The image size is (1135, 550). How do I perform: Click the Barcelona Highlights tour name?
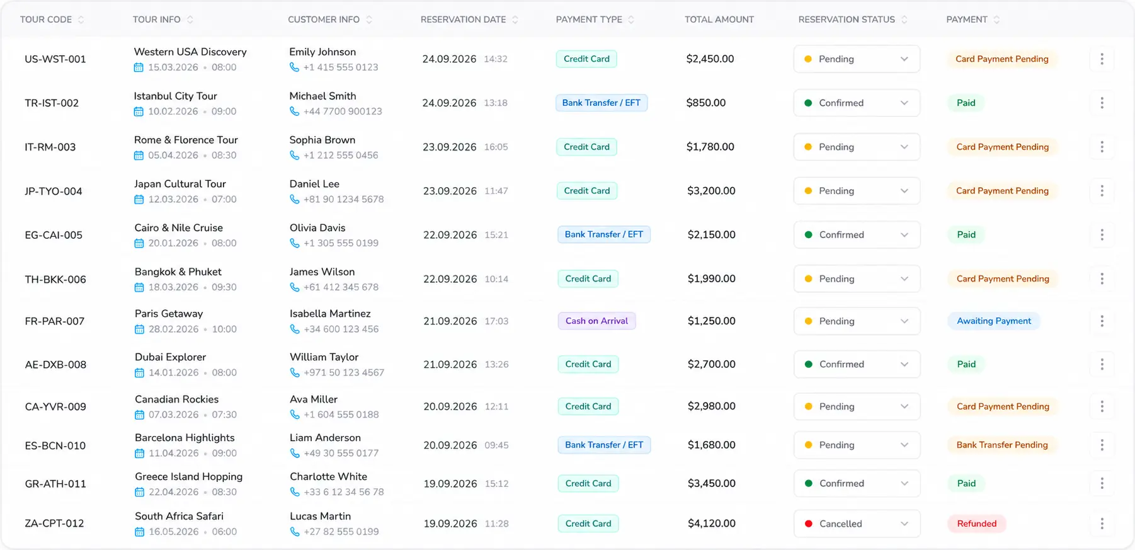[x=185, y=438]
